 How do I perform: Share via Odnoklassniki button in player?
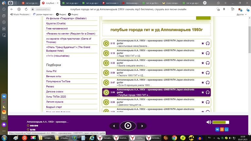tap(222, 129)
